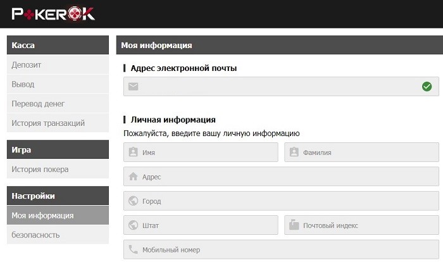Click the Настройки section header
The height and width of the screenshot is (262, 443).
58,196
